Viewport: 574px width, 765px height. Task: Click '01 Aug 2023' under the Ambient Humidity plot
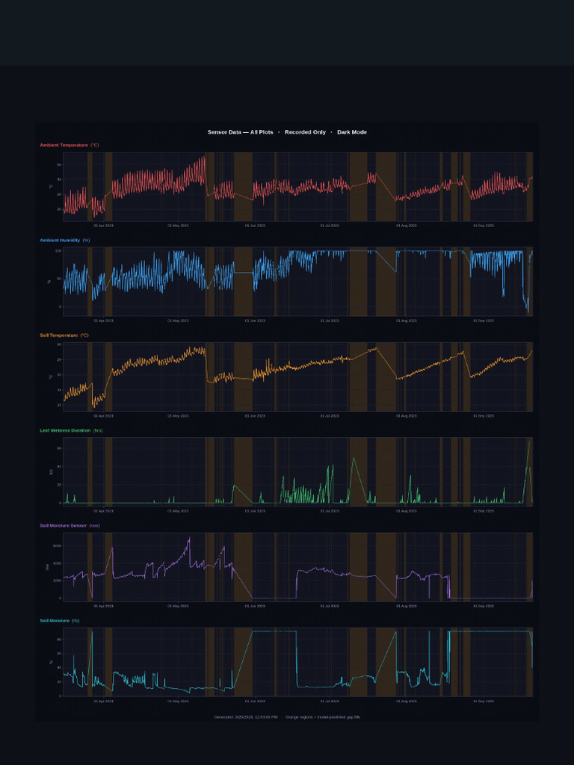pos(406,320)
